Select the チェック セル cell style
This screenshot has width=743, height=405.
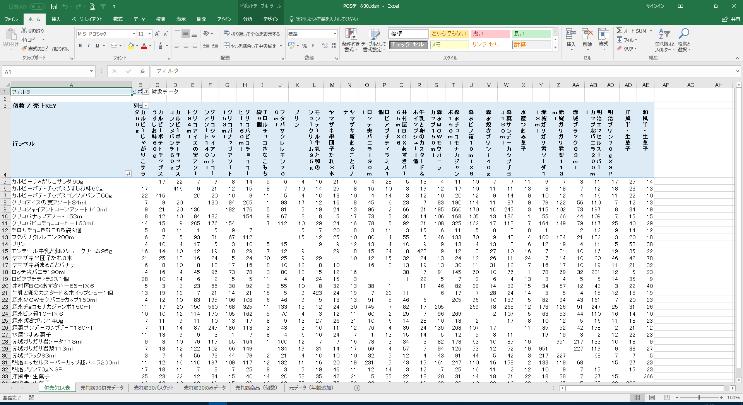tap(408, 44)
